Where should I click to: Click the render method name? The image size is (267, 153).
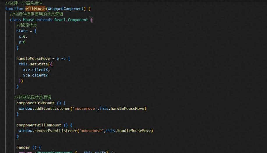point(23,147)
